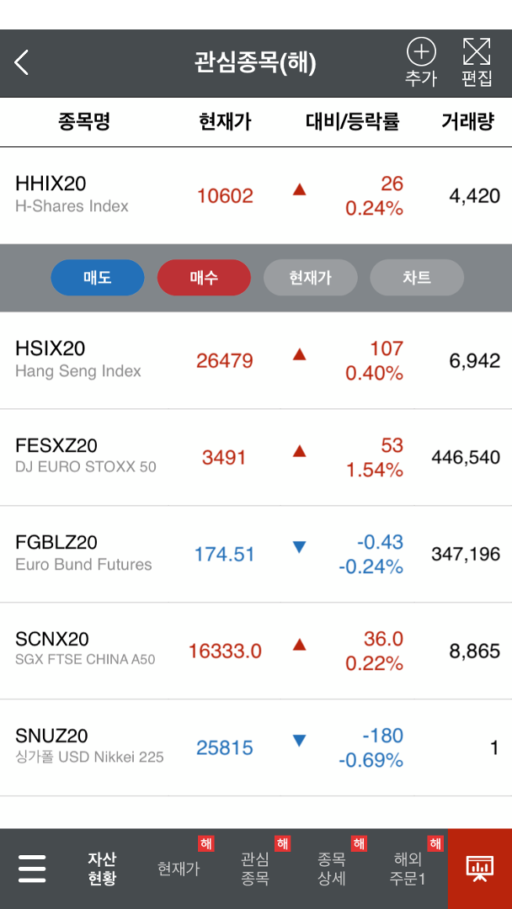Go back using the left arrow icon
This screenshot has width=512, height=909.
point(21,62)
